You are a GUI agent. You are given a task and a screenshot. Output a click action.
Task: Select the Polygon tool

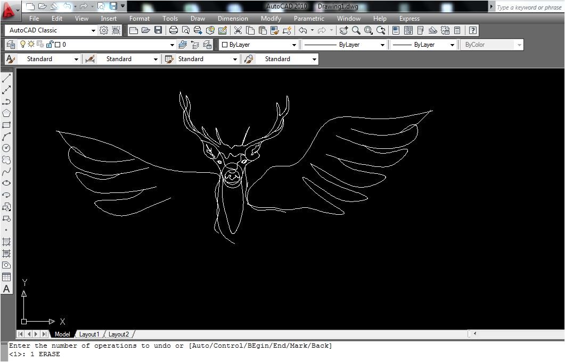[6, 113]
